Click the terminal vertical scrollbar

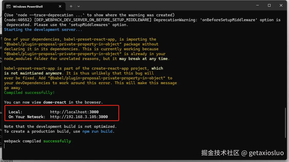(285, 122)
